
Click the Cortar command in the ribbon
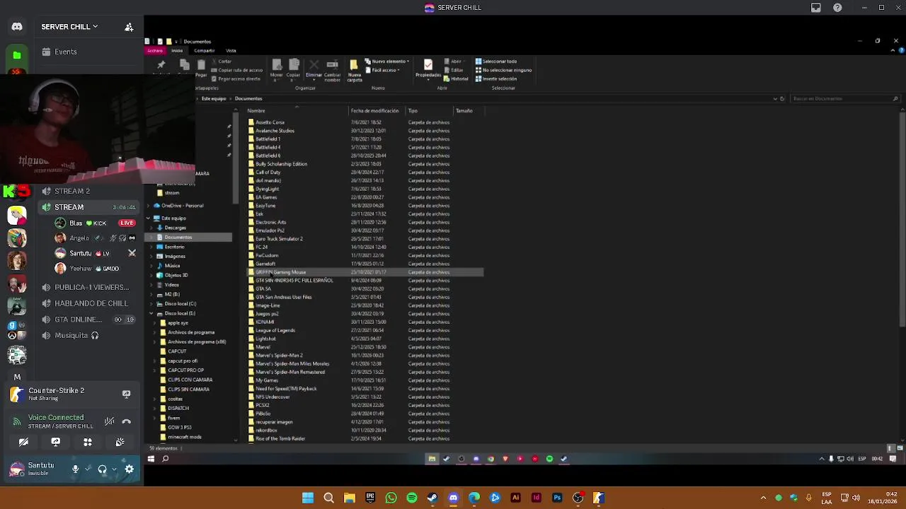[x=222, y=62]
